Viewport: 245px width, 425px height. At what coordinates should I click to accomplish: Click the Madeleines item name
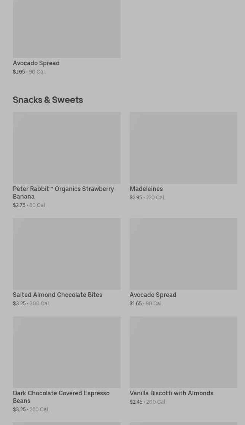click(146, 189)
